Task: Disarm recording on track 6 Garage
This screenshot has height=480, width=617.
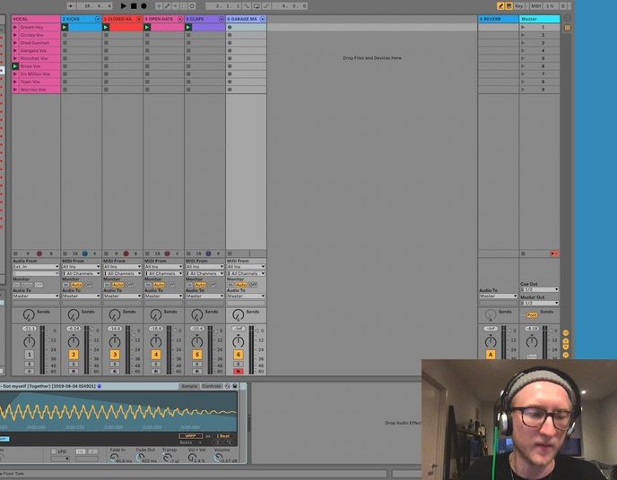Action: [x=239, y=371]
